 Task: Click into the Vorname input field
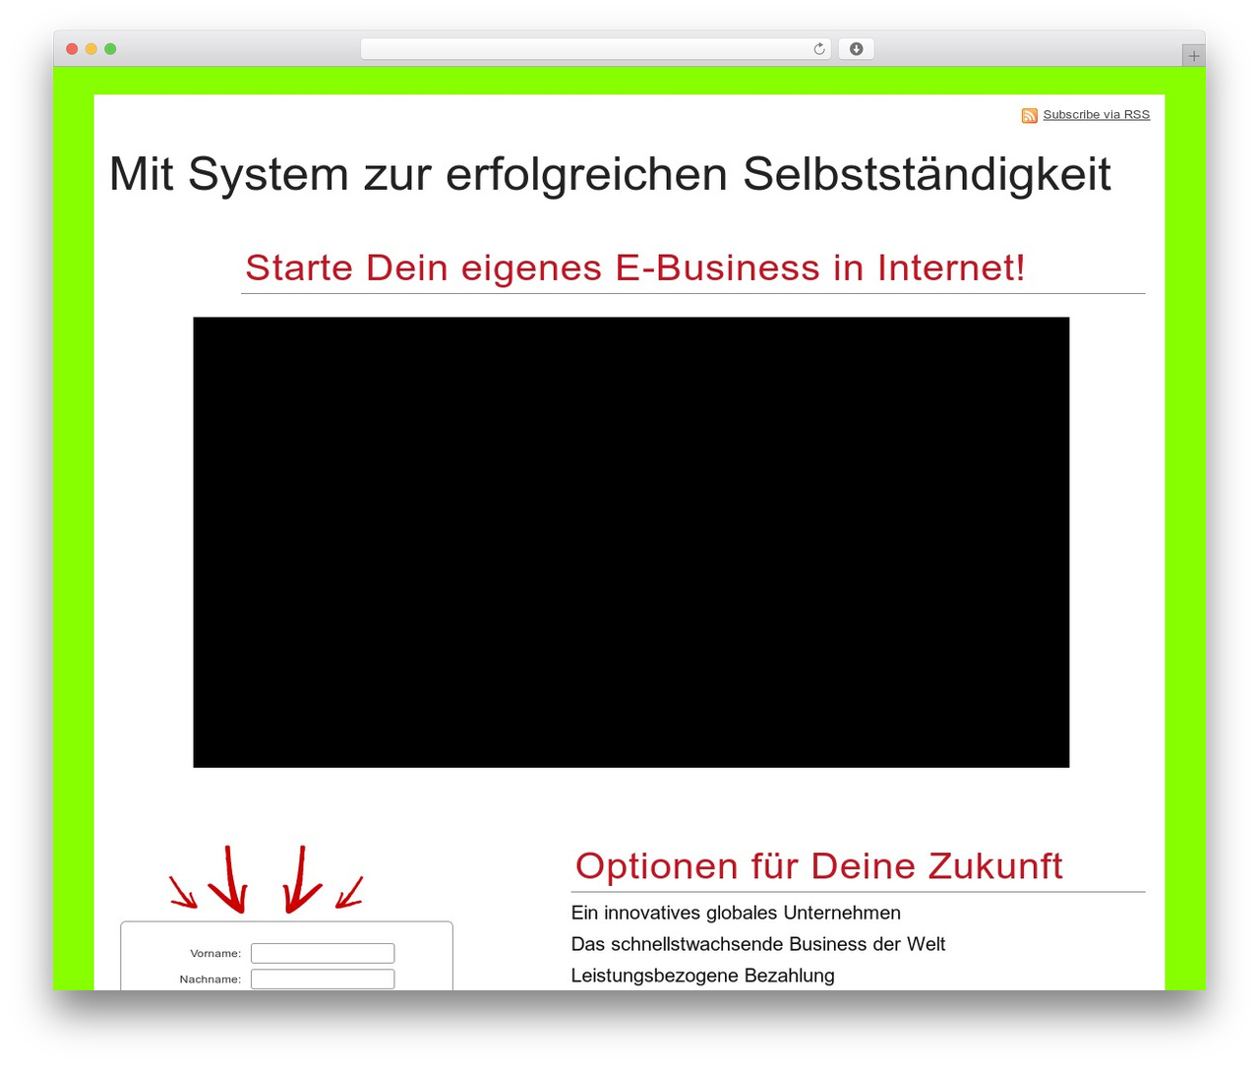(x=323, y=953)
